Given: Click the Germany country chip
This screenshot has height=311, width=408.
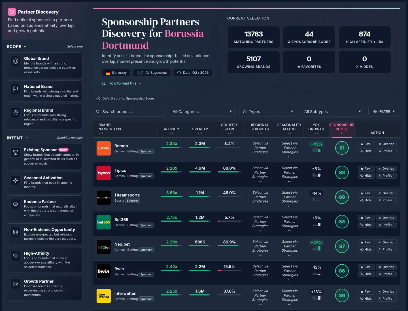Looking at the screenshot, I should 116,73.
